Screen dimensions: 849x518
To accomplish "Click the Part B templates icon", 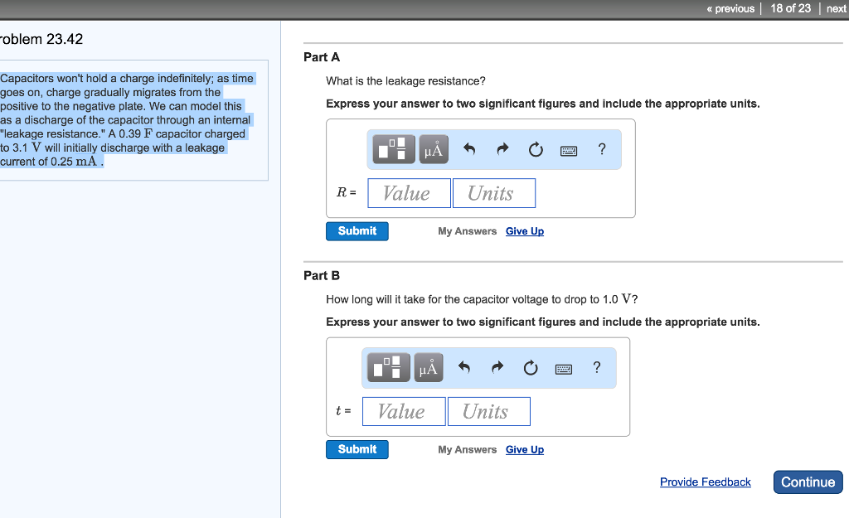I will click(388, 368).
